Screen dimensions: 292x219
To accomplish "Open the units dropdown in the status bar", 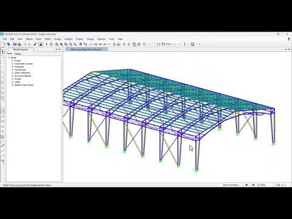I will (282, 185).
